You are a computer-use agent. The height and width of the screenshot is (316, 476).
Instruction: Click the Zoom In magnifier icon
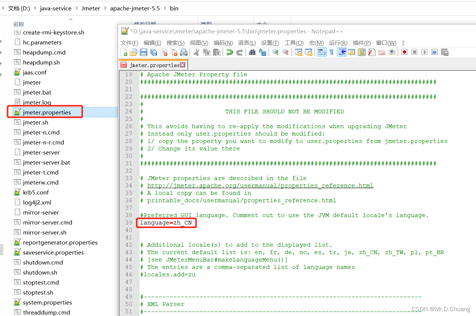[x=275, y=52]
